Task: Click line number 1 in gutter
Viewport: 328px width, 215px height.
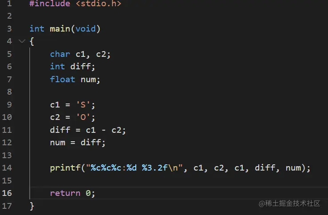Action: (9, 4)
